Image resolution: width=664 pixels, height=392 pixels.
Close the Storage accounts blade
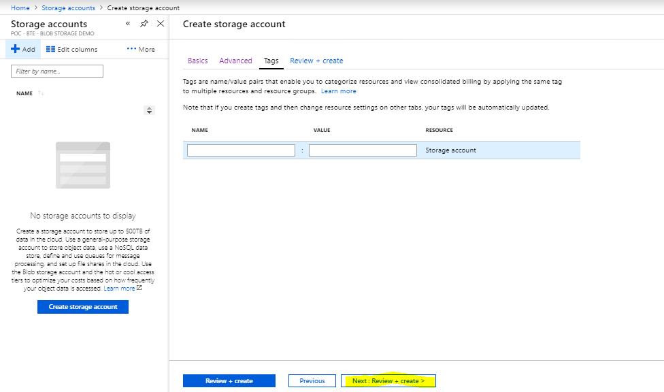point(161,24)
